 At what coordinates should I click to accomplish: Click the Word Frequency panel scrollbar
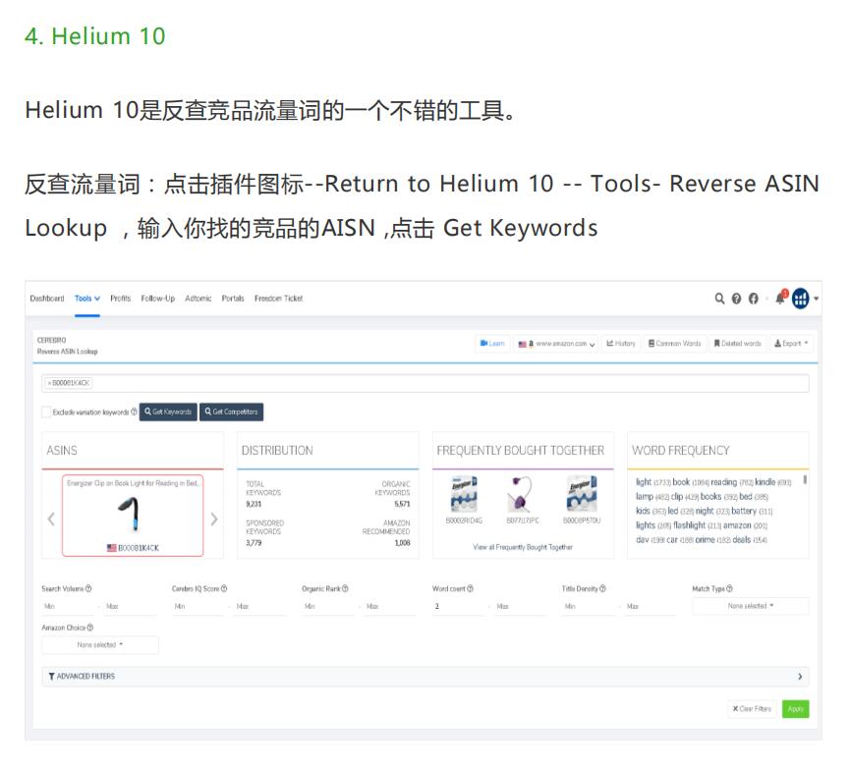(x=805, y=479)
